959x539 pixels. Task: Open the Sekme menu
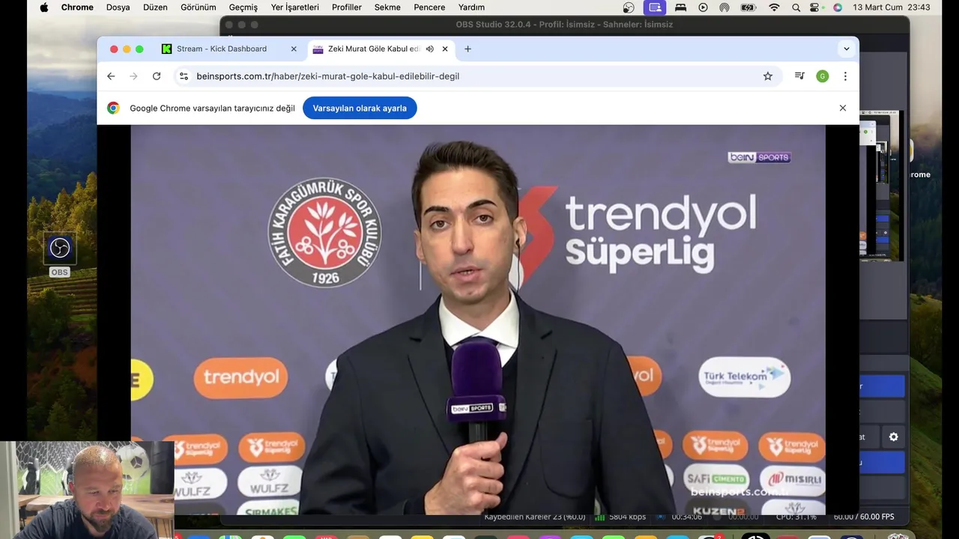387,7
